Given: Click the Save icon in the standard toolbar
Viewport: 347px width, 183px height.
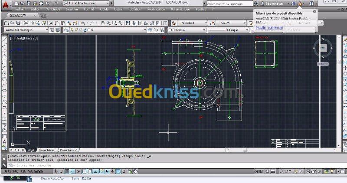Looking at the screenshot, I should pos(18,23).
